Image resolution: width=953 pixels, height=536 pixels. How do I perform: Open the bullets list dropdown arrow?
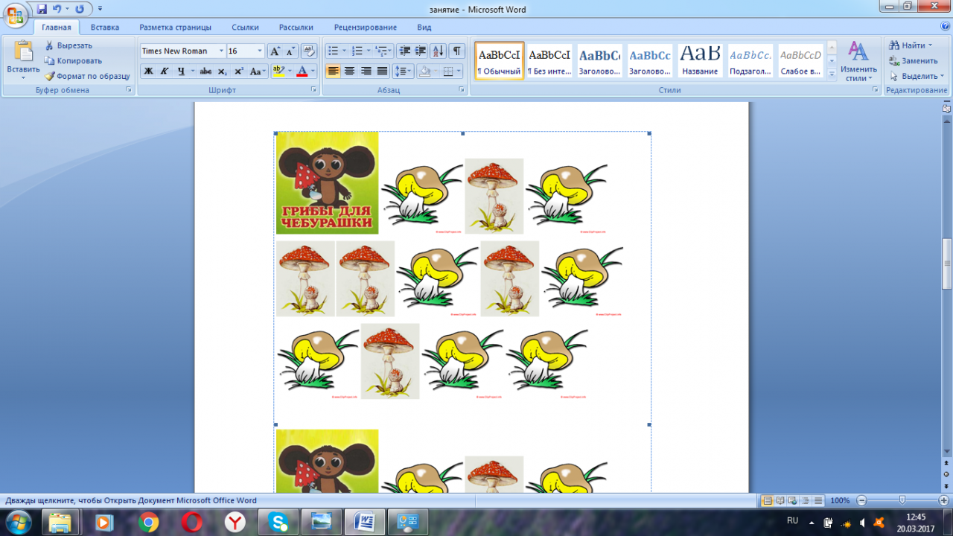click(344, 51)
